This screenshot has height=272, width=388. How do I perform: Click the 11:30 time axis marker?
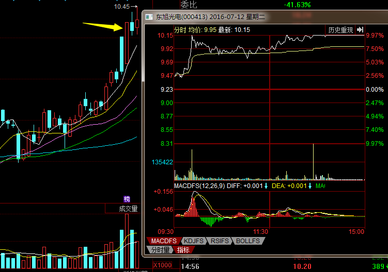pos(261,232)
